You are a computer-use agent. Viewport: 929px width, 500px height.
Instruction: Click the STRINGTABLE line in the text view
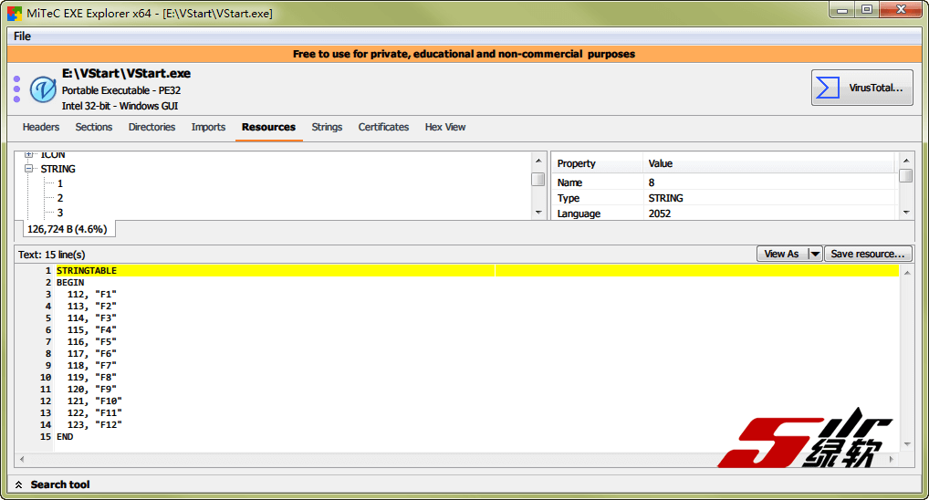coord(87,271)
